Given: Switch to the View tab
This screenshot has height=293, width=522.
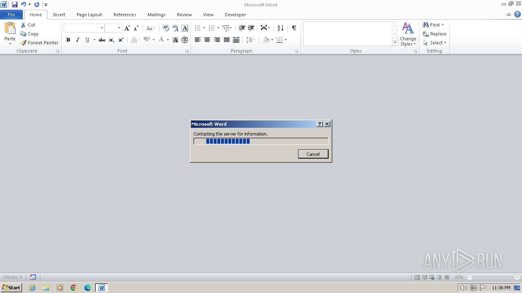Looking at the screenshot, I should coord(208,15).
